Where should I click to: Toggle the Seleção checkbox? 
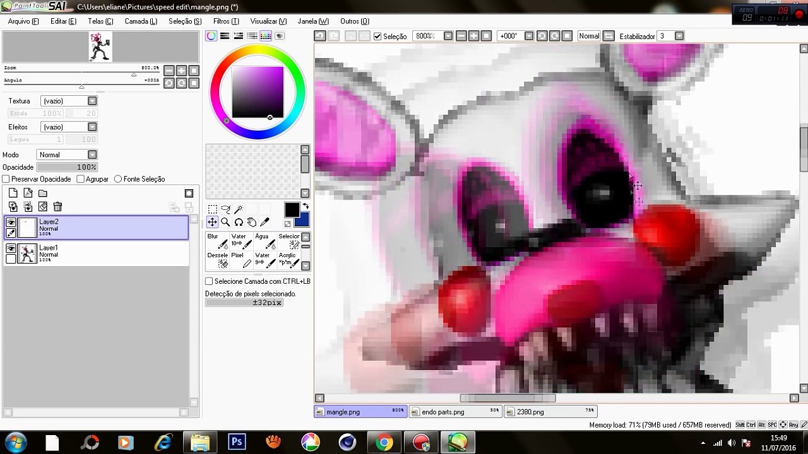[377, 37]
